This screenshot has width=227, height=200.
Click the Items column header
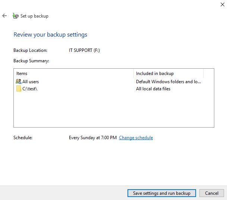pos(22,74)
